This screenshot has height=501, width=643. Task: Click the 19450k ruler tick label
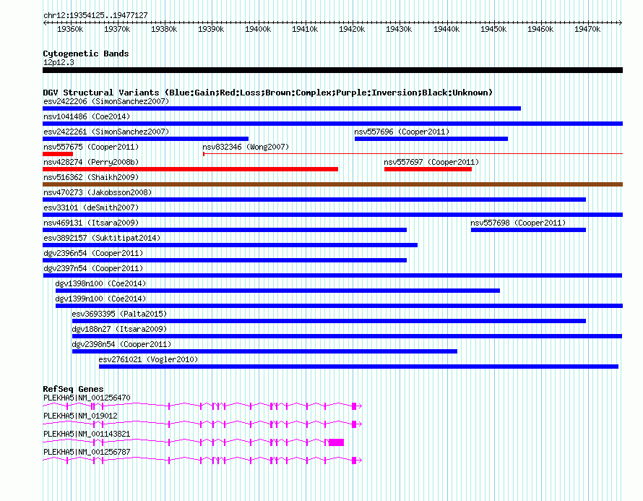click(x=493, y=29)
